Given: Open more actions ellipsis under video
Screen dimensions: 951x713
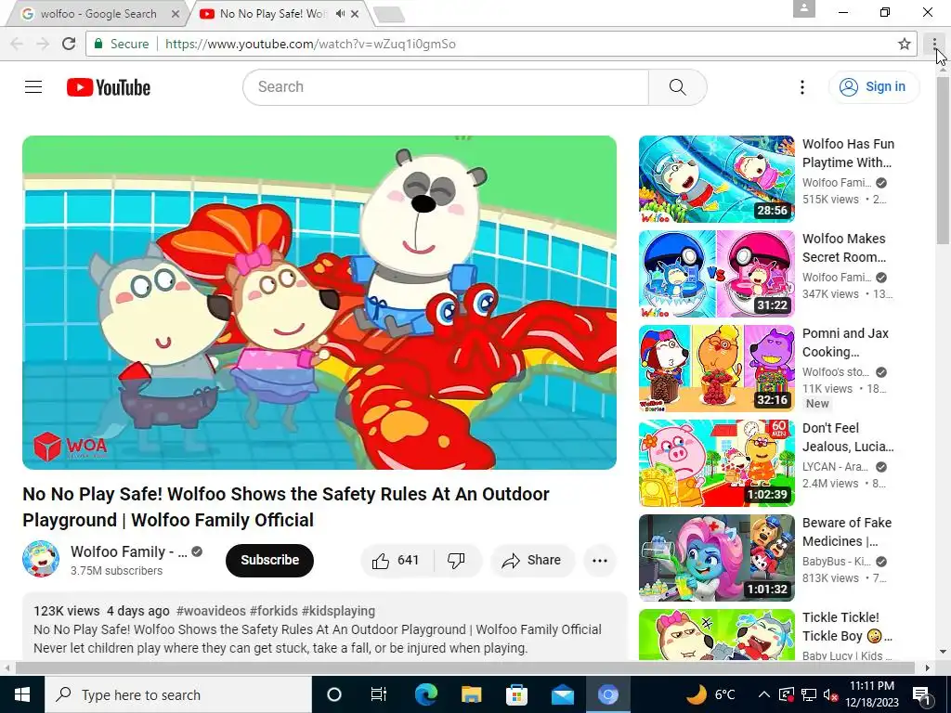Looking at the screenshot, I should 599,560.
